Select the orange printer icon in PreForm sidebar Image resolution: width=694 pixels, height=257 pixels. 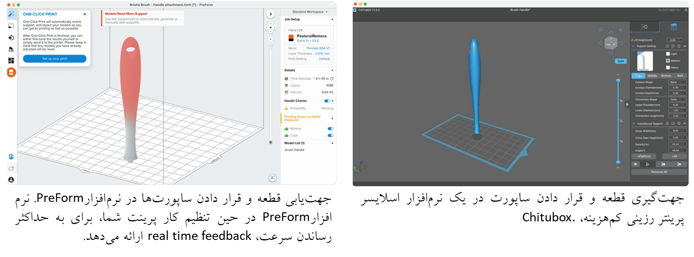pyautogui.click(x=11, y=72)
